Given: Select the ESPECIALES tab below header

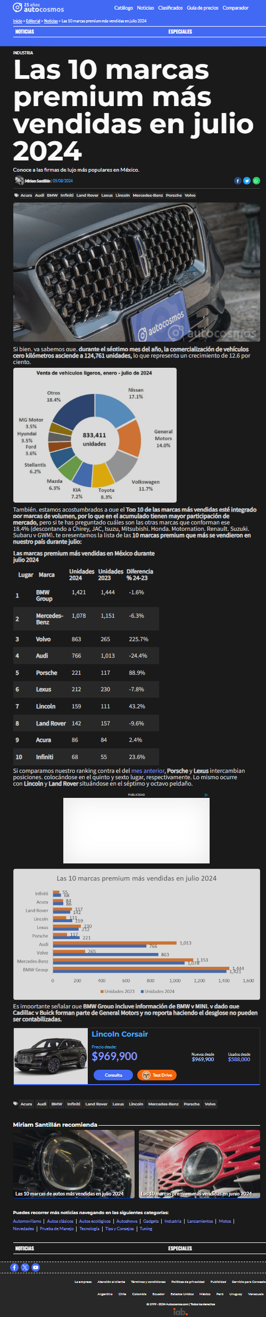Looking at the screenshot, I should (180, 32).
